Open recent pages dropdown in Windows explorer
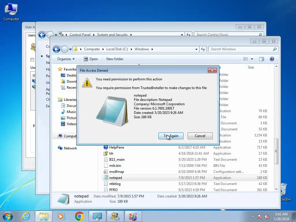This screenshot has width=296, height=222. click(71, 49)
